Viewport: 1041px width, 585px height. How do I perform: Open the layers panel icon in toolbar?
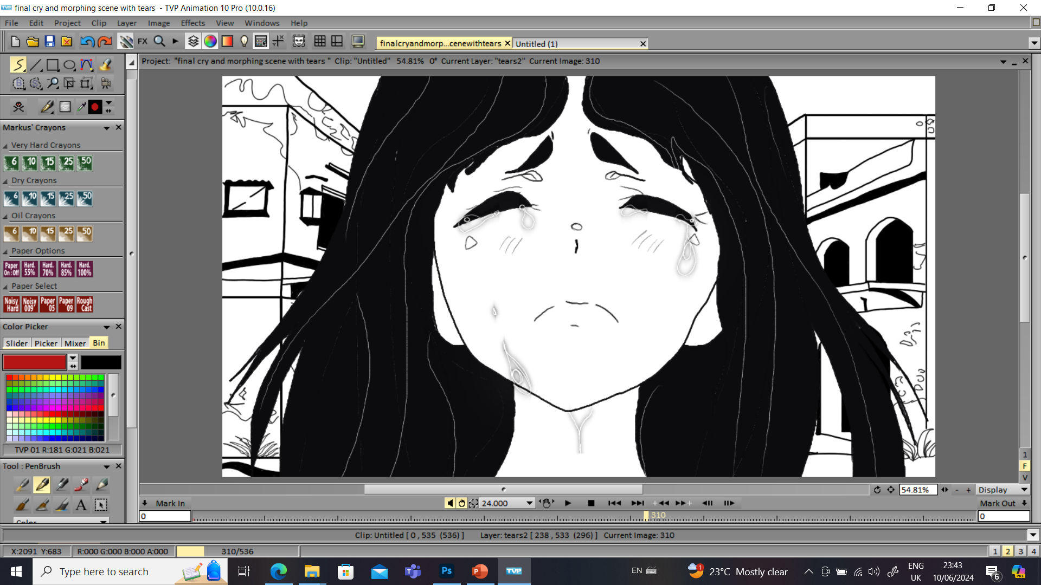193,41
